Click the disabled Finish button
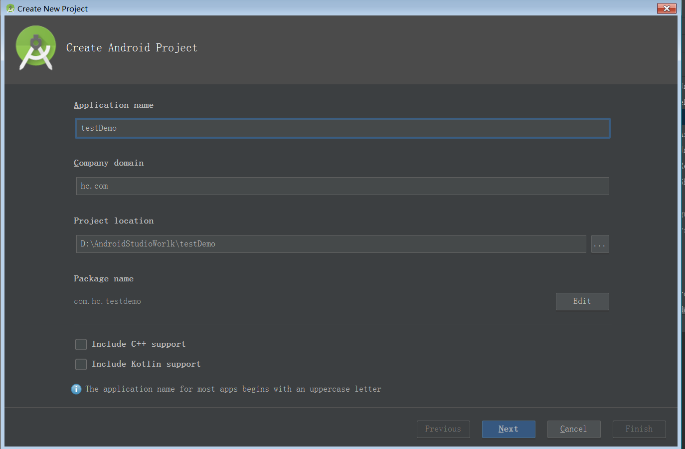This screenshot has width=685, height=449. pyautogui.click(x=639, y=429)
